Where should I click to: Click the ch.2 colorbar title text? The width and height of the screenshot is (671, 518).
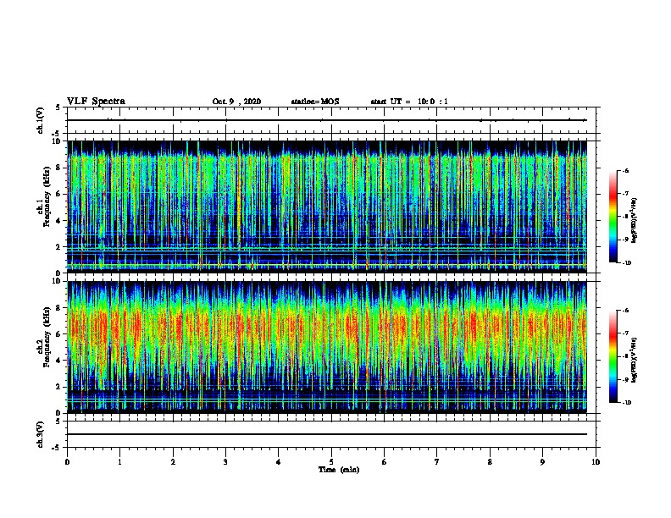(635, 360)
